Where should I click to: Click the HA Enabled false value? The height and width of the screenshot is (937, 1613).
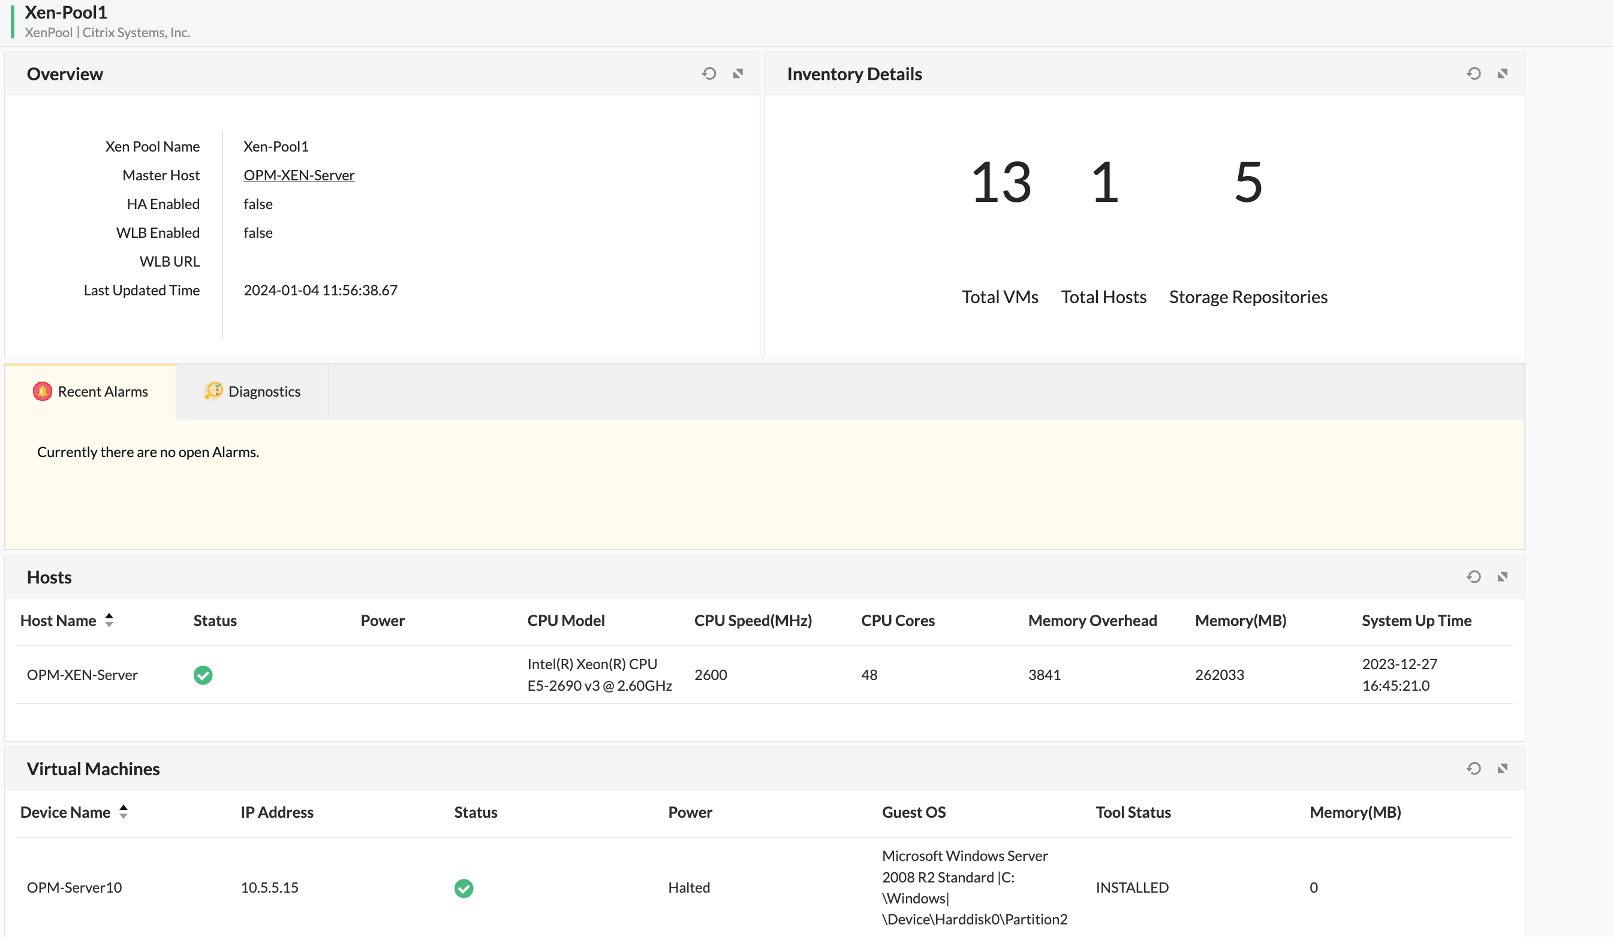click(x=258, y=204)
